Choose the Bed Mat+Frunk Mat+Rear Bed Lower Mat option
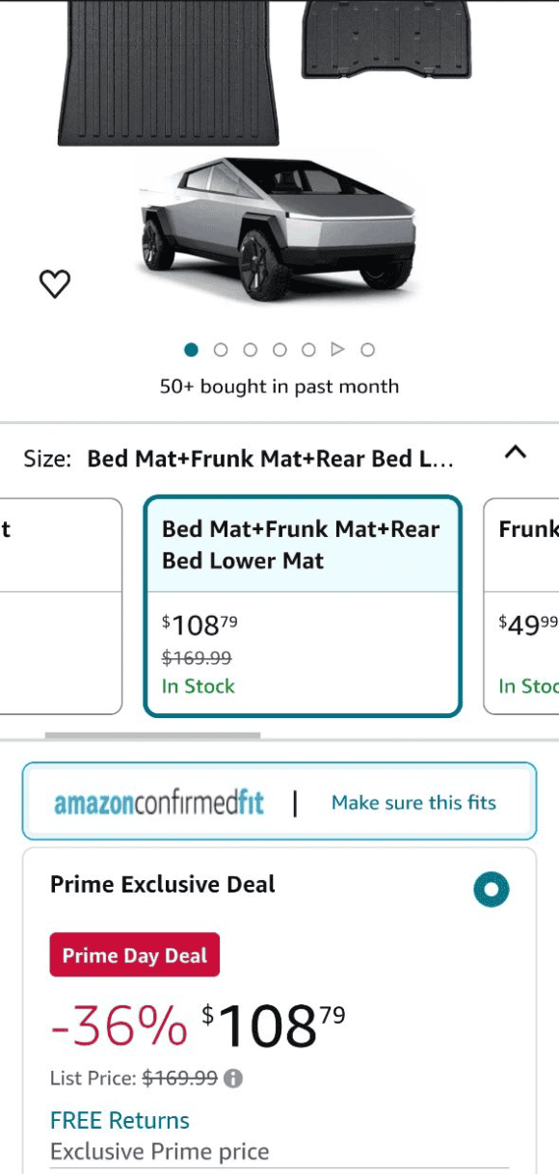559x1174 pixels. (303, 606)
